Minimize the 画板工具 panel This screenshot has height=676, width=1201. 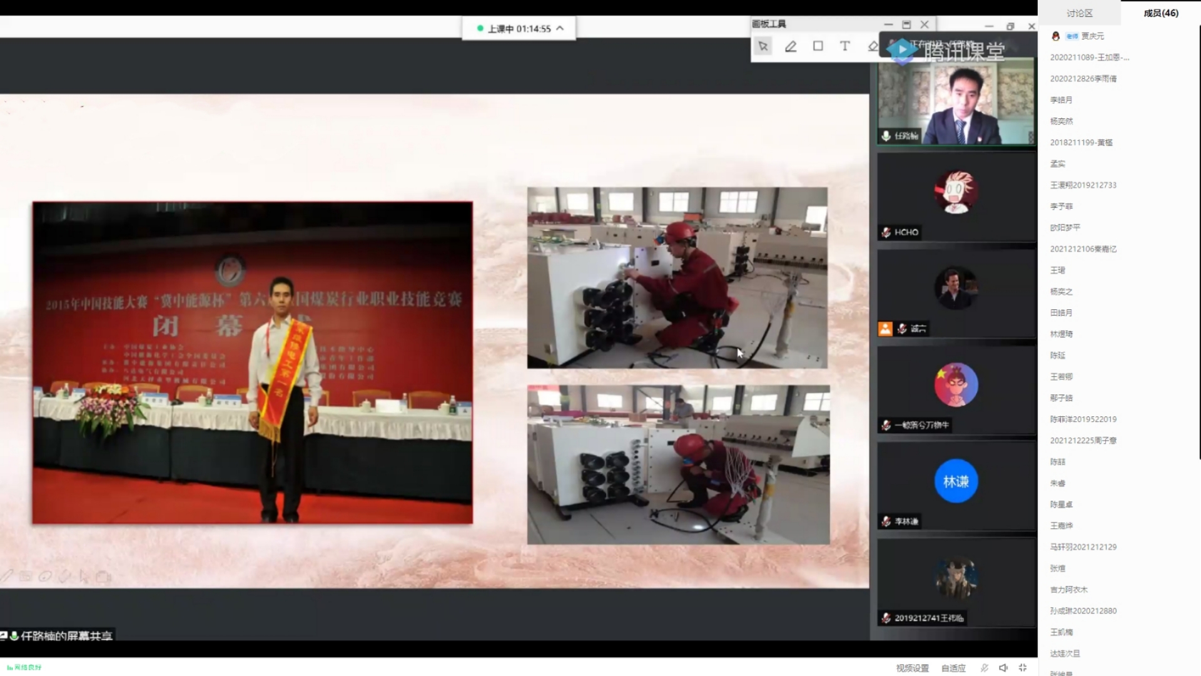pos(888,24)
